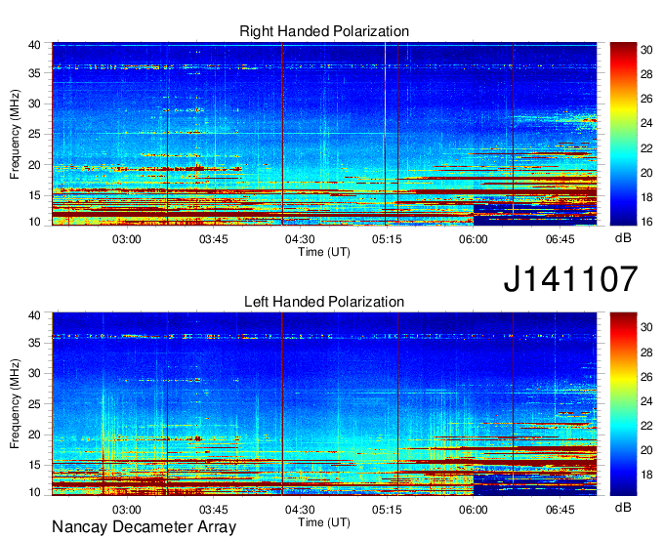
Task: Click the 06:45 tick under Right Handed plot
Action: [x=560, y=239]
